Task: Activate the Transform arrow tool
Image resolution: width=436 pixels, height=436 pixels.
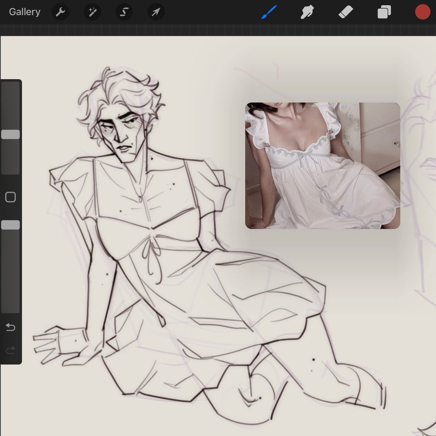Action: (x=156, y=12)
